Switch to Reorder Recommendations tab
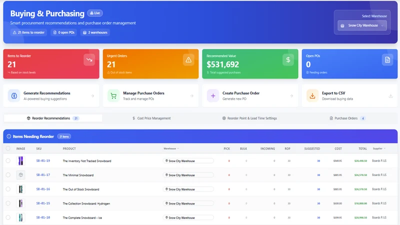This screenshot has height=225, width=400. pyautogui.click(x=53, y=118)
